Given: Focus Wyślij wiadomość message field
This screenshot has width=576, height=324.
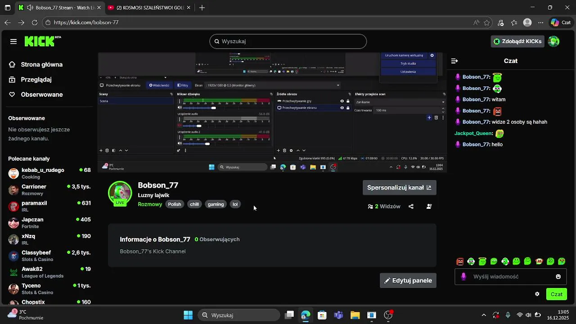Looking at the screenshot, I should pyautogui.click(x=511, y=277).
